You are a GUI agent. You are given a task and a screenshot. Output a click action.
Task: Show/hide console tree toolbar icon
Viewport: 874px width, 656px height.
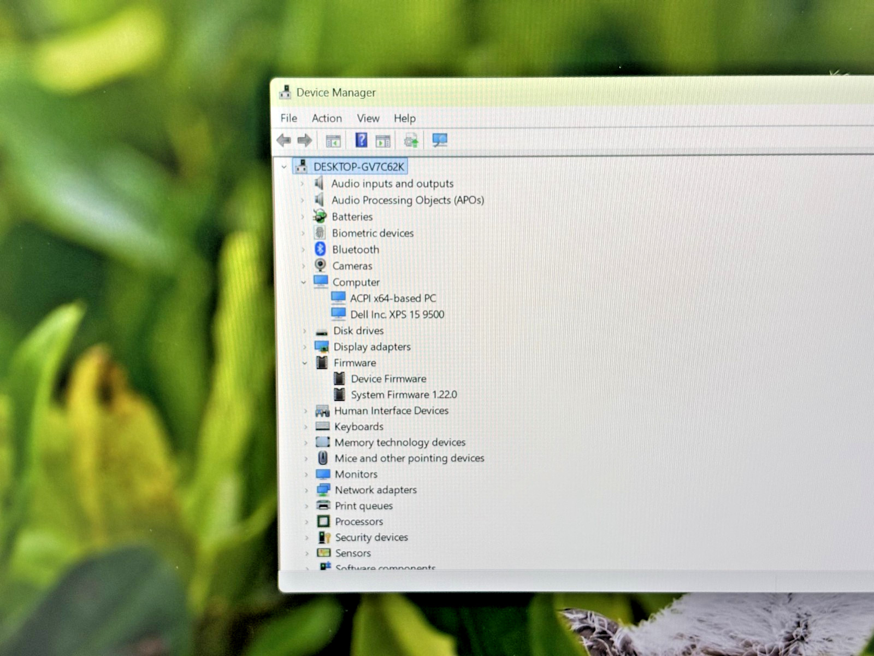click(333, 141)
